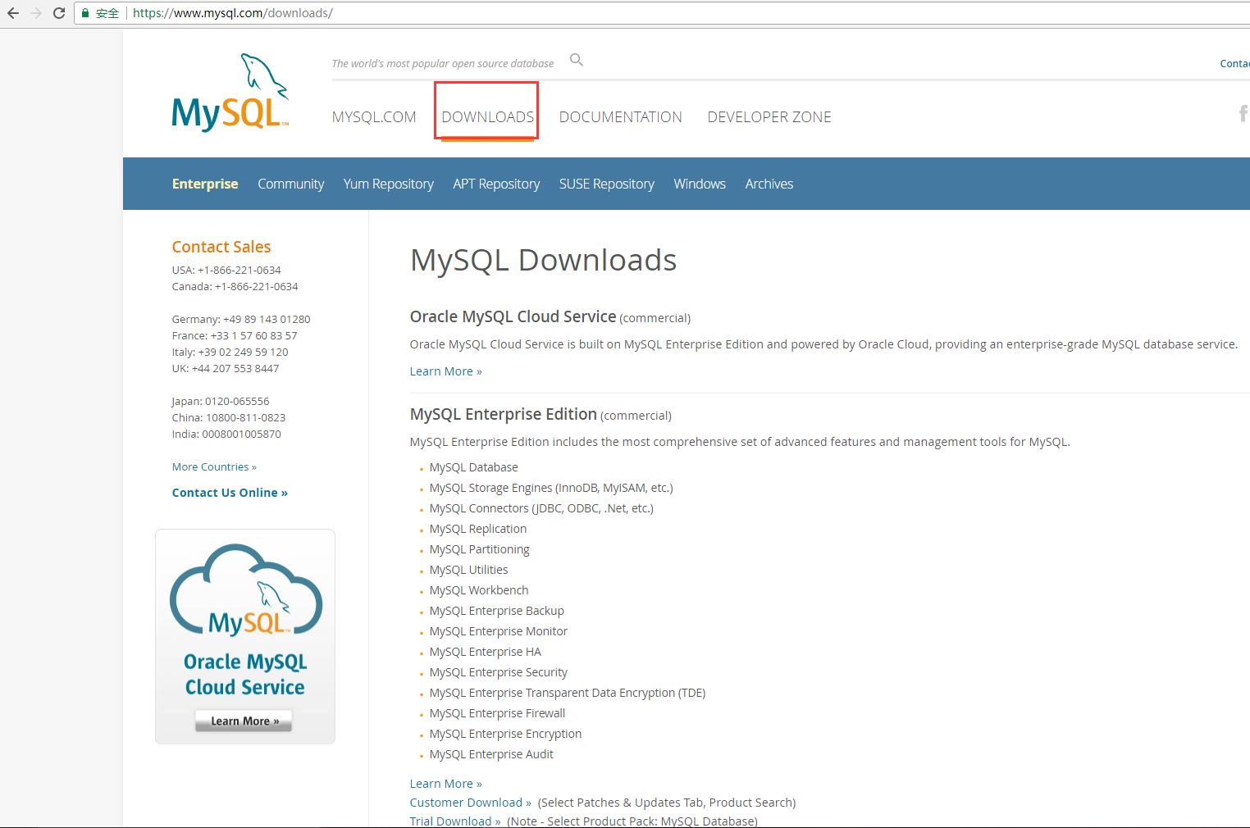
Task: Click the green secure lock icon
Action: click(x=84, y=13)
